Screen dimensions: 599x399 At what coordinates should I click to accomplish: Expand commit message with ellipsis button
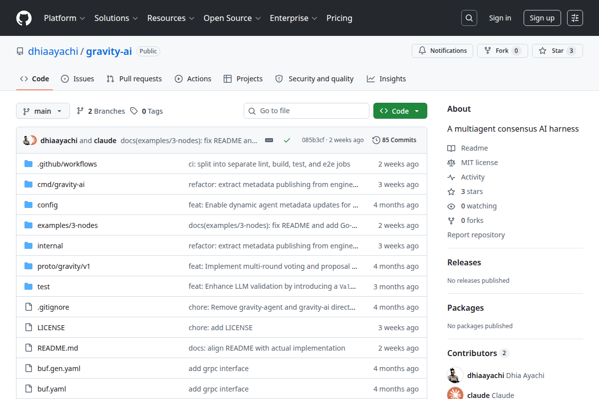pos(269,140)
